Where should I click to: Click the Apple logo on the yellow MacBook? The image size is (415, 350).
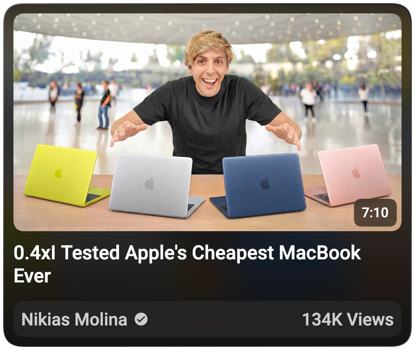click(59, 173)
